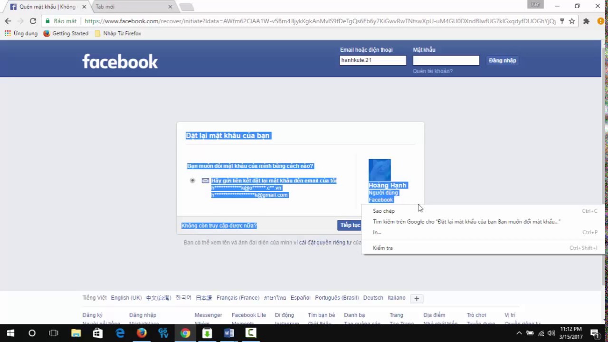
Task: Expand more languages with the plus button
Action: 417,298
